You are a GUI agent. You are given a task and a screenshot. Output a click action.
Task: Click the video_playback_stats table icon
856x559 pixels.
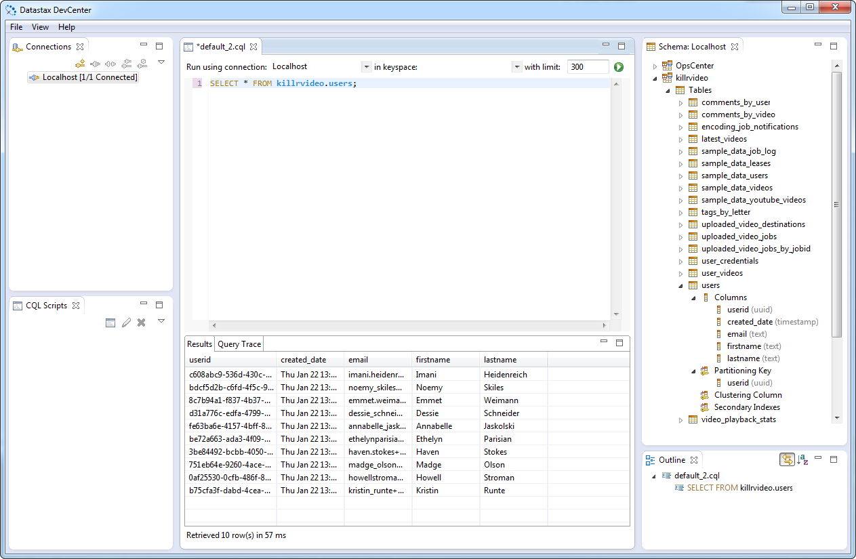(693, 419)
